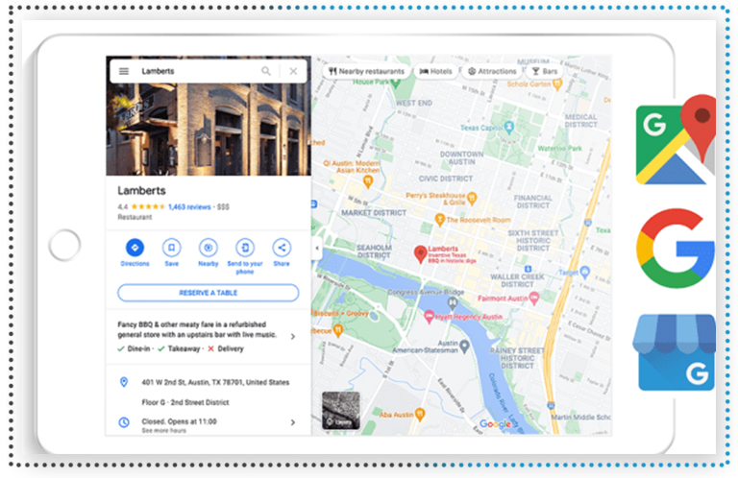
Task: Click the West End map label
Action: tap(414, 103)
